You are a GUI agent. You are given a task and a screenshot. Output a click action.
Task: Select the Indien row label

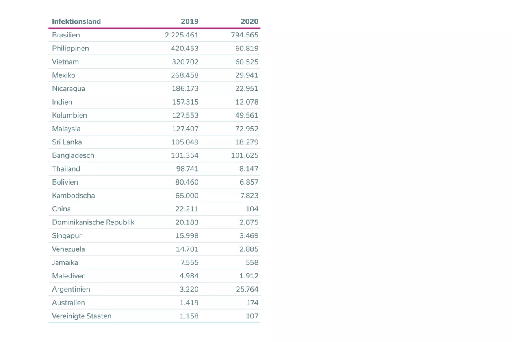click(62, 102)
